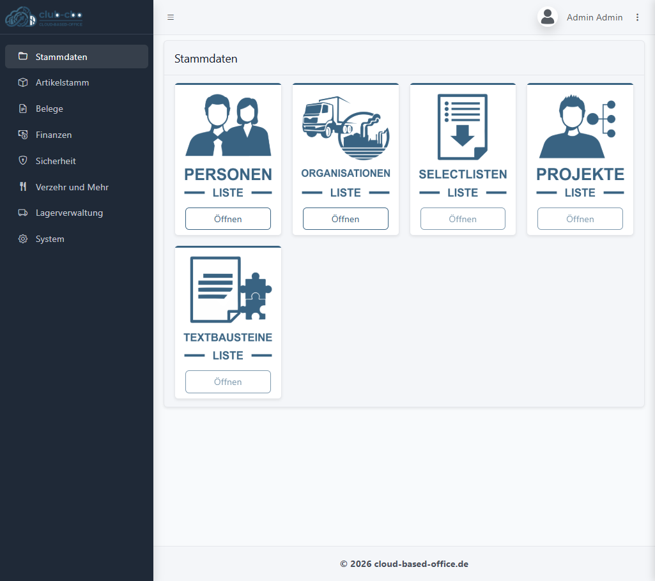This screenshot has width=655, height=581.
Task: Choose Verzehr und Mehr in the sidebar
Action: pyautogui.click(x=77, y=187)
